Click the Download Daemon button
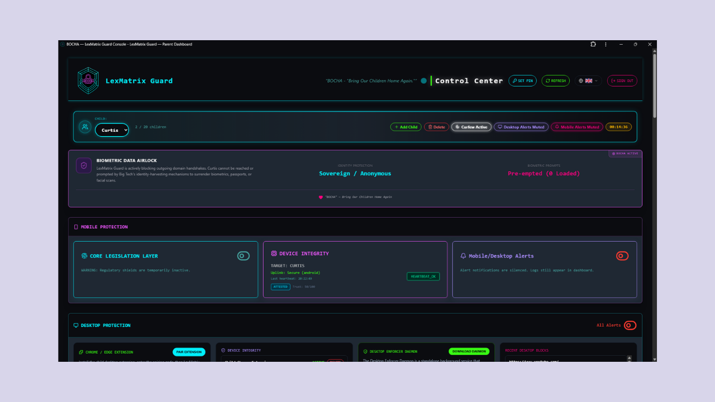Screen dimensions: 715x402 pos(469,352)
